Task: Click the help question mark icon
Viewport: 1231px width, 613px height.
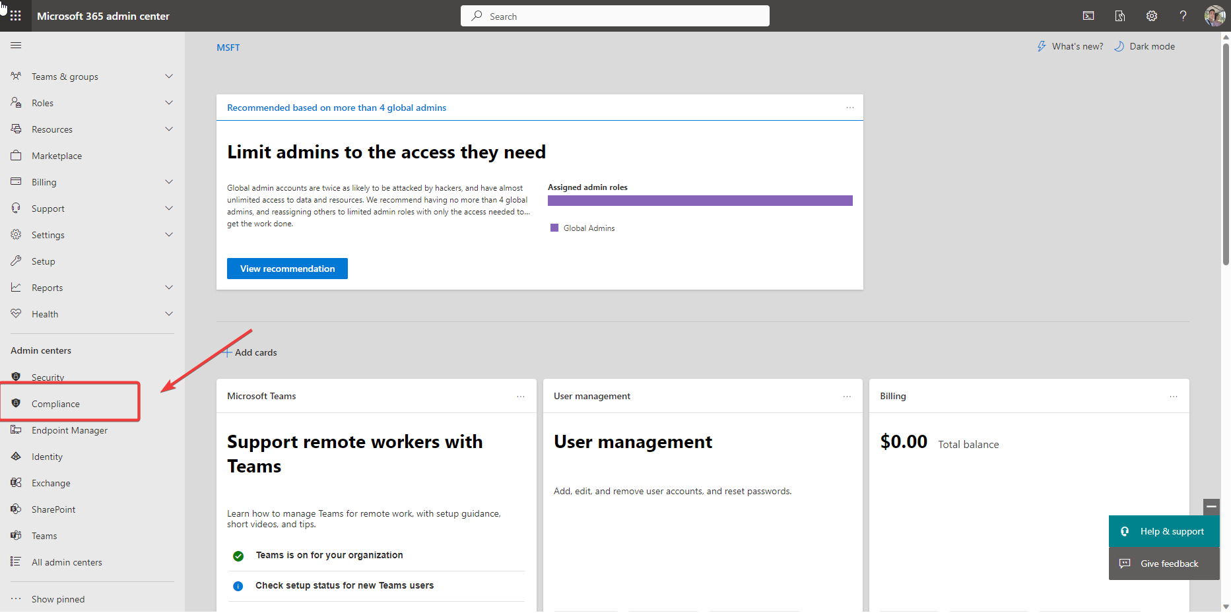Action: [1183, 16]
